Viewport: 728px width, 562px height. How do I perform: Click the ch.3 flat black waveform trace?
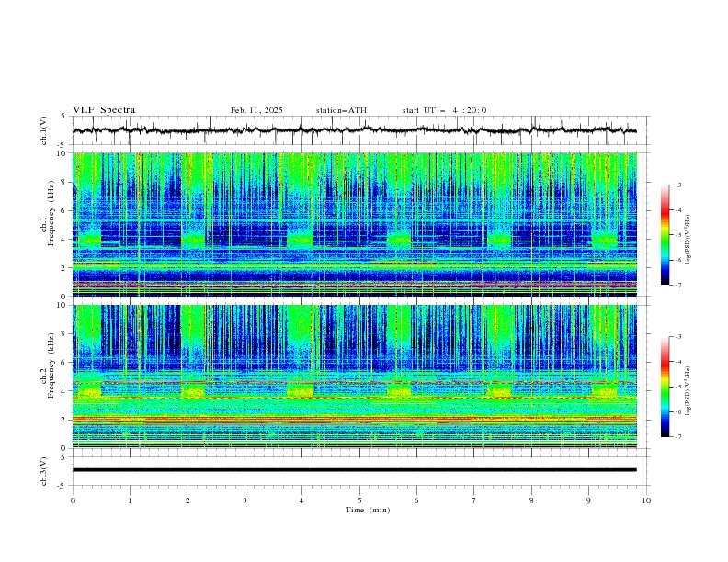[x=354, y=470]
